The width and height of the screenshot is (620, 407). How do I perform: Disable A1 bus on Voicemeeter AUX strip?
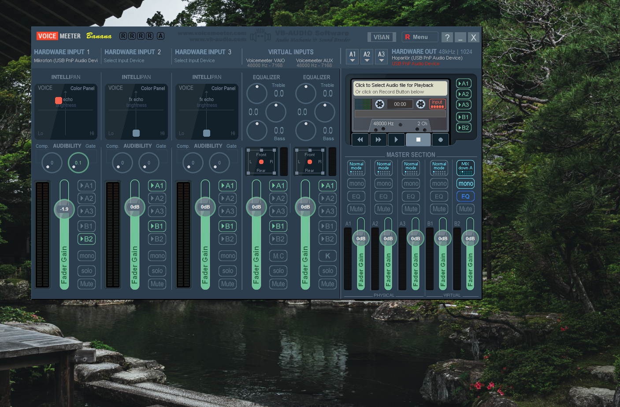point(328,186)
